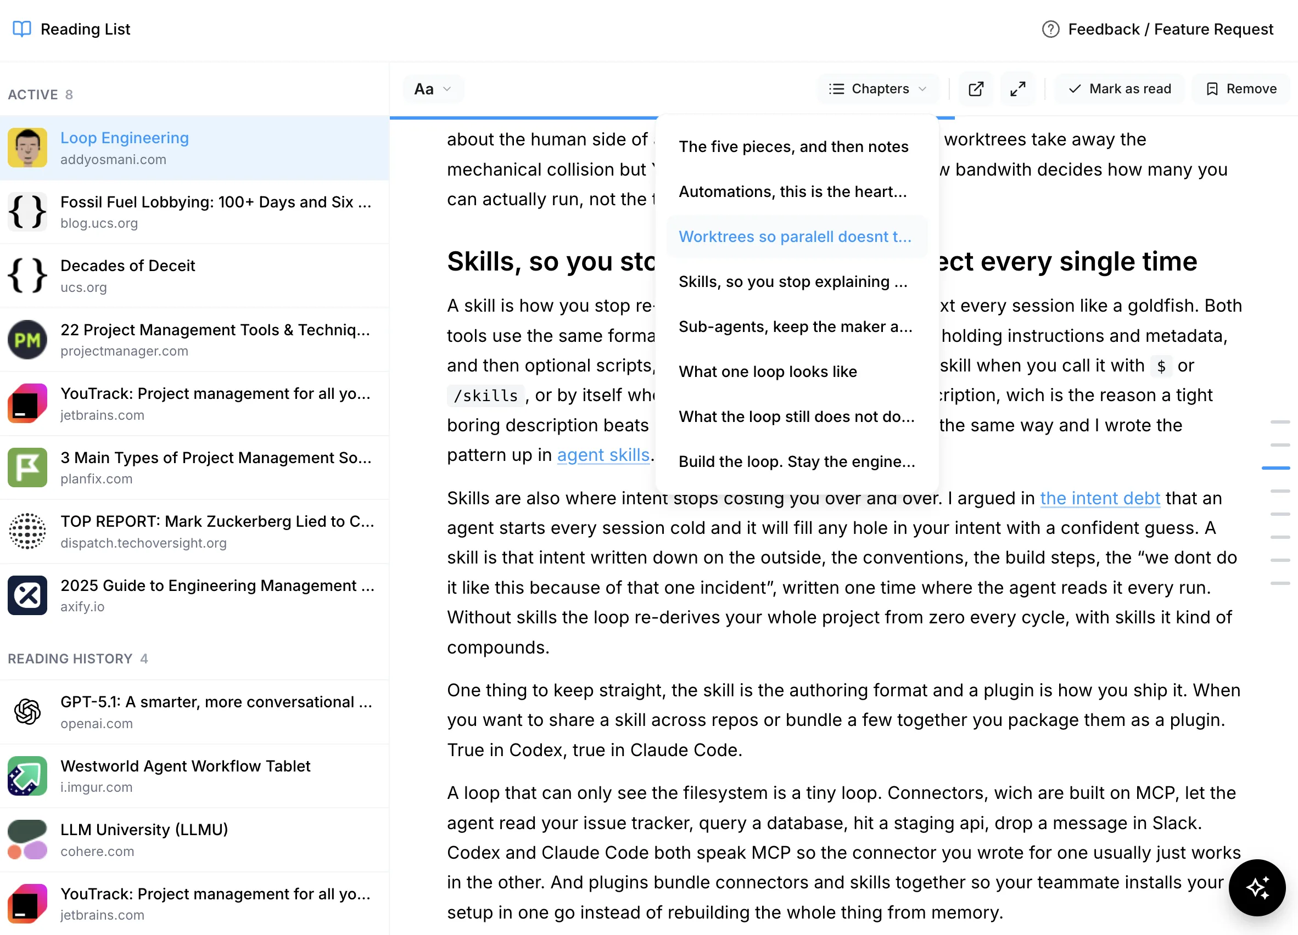Select chapter 'What the loop still does not do...'
This screenshot has width=1298, height=935.
click(796, 416)
